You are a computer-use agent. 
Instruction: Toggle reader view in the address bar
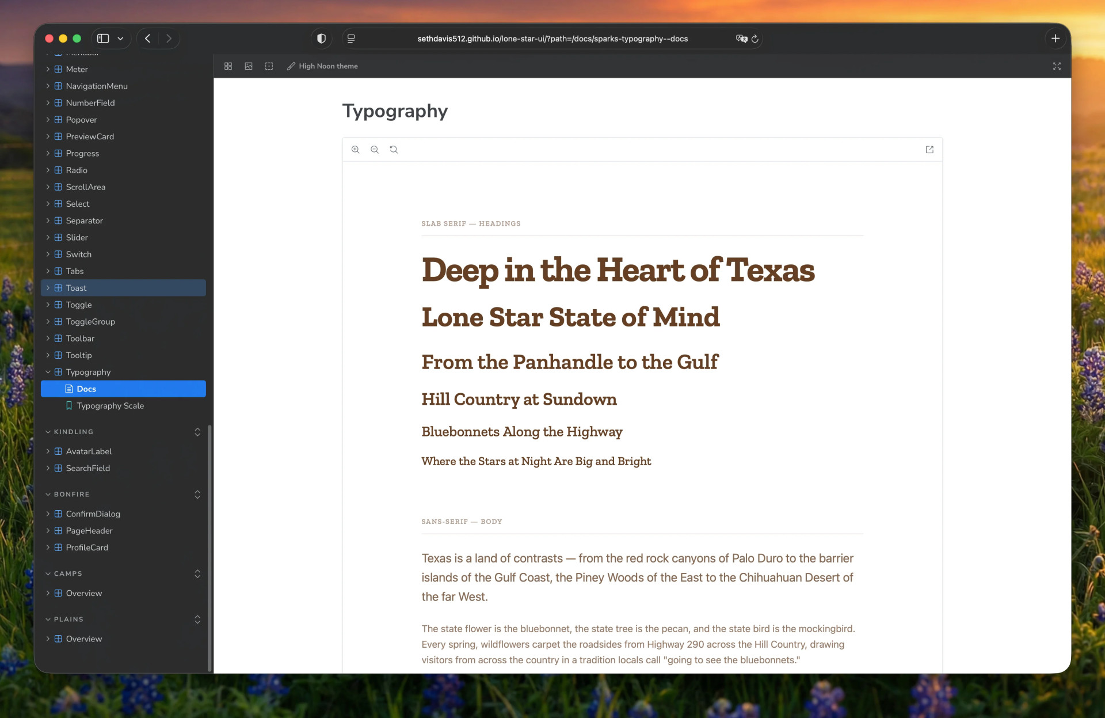click(x=351, y=39)
